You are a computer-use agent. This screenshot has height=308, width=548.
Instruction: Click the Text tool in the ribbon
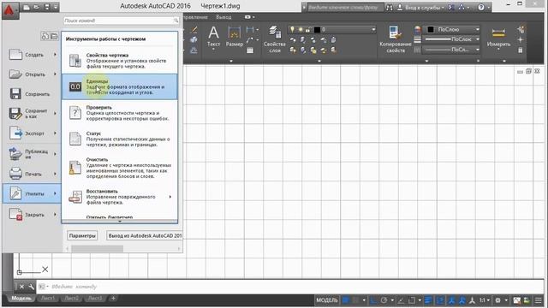point(213,38)
